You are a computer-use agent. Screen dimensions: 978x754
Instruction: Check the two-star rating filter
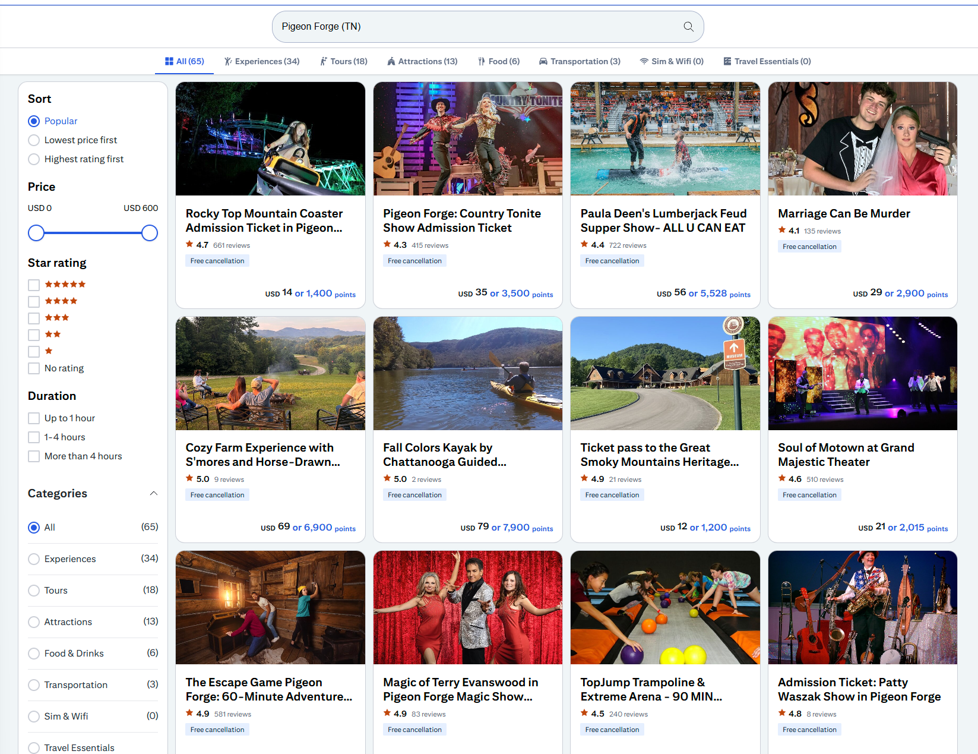[x=34, y=335]
